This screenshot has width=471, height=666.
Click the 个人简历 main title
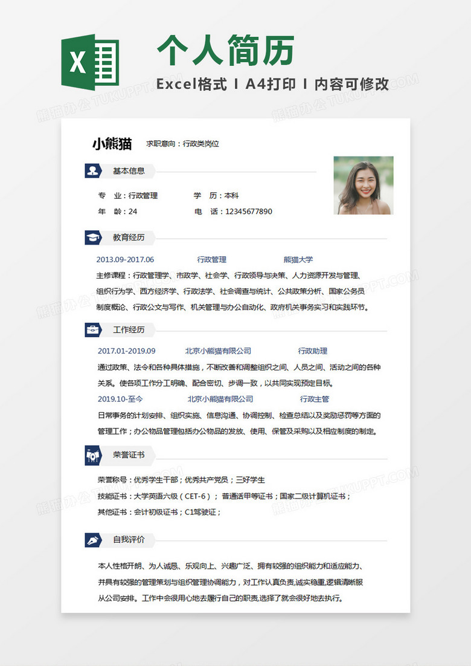tap(226, 51)
